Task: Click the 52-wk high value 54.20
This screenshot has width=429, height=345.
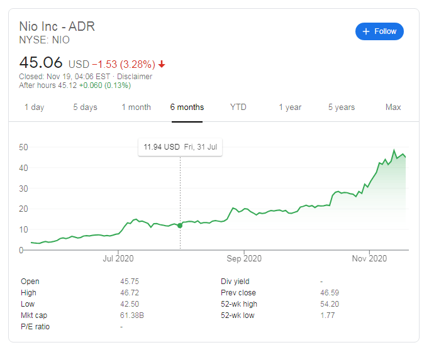Action: [x=330, y=304]
